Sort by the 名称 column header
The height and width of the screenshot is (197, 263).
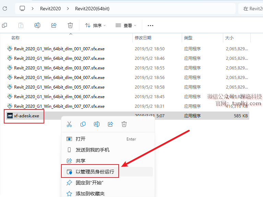15,38
